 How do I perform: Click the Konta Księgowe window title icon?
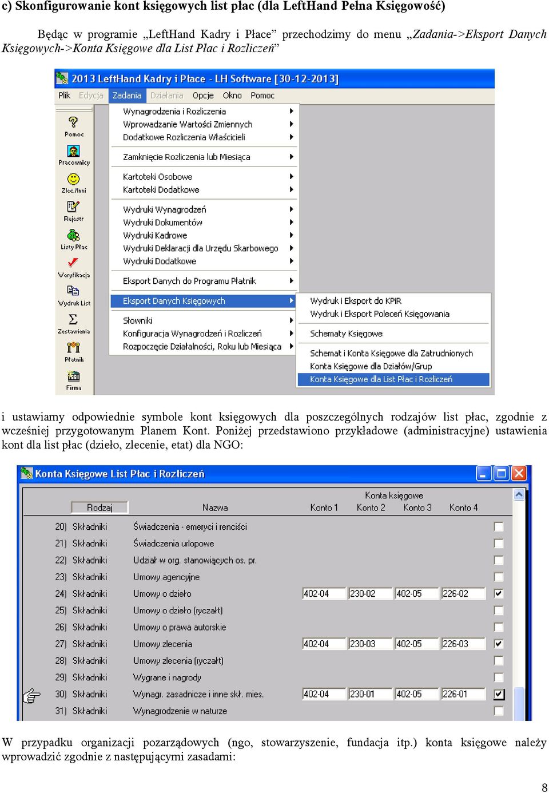click(x=27, y=473)
